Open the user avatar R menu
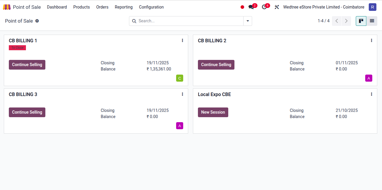Screen dimensions: 382x190 point(373,7)
